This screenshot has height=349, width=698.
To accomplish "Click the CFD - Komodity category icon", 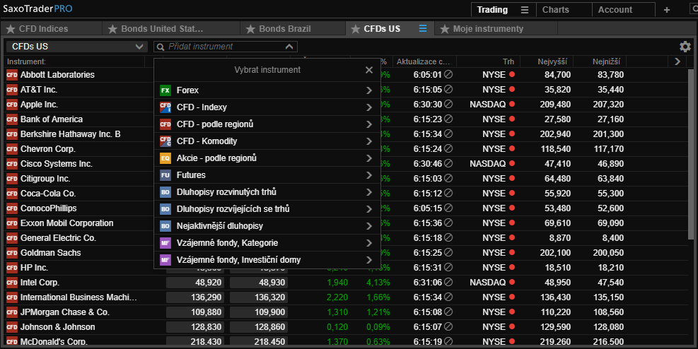I will pyautogui.click(x=165, y=141).
